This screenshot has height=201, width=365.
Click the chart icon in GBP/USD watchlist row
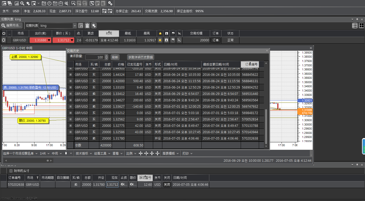click(x=173, y=40)
